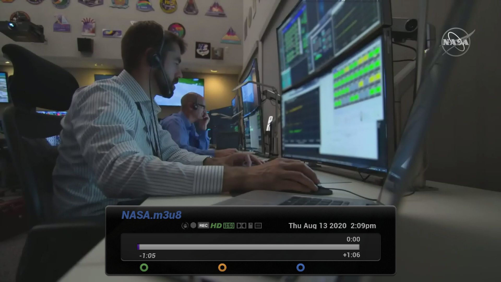Click the date and time display

pyautogui.click(x=332, y=226)
